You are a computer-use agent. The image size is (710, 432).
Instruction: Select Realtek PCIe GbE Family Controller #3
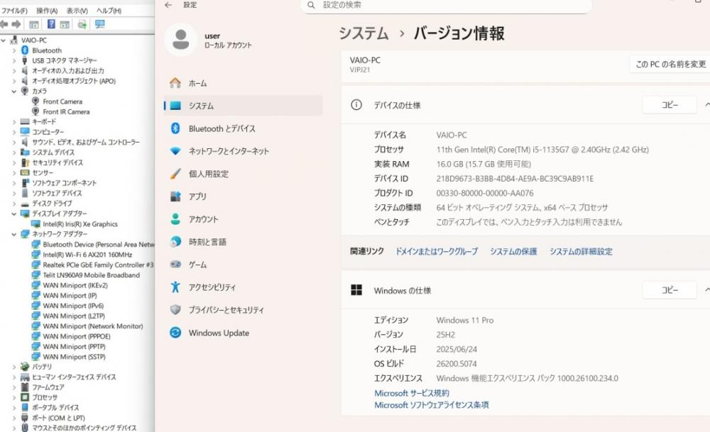coord(98,265)
